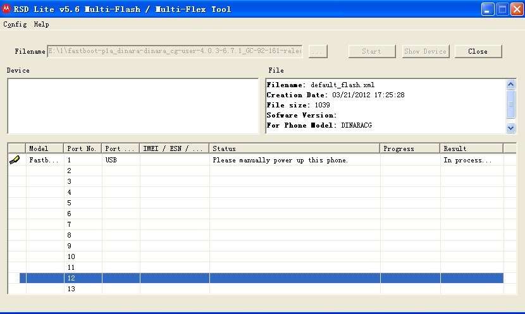This screenshot has width=525, height=314.
Task: Click the Model column header
Action: (44, 148)
